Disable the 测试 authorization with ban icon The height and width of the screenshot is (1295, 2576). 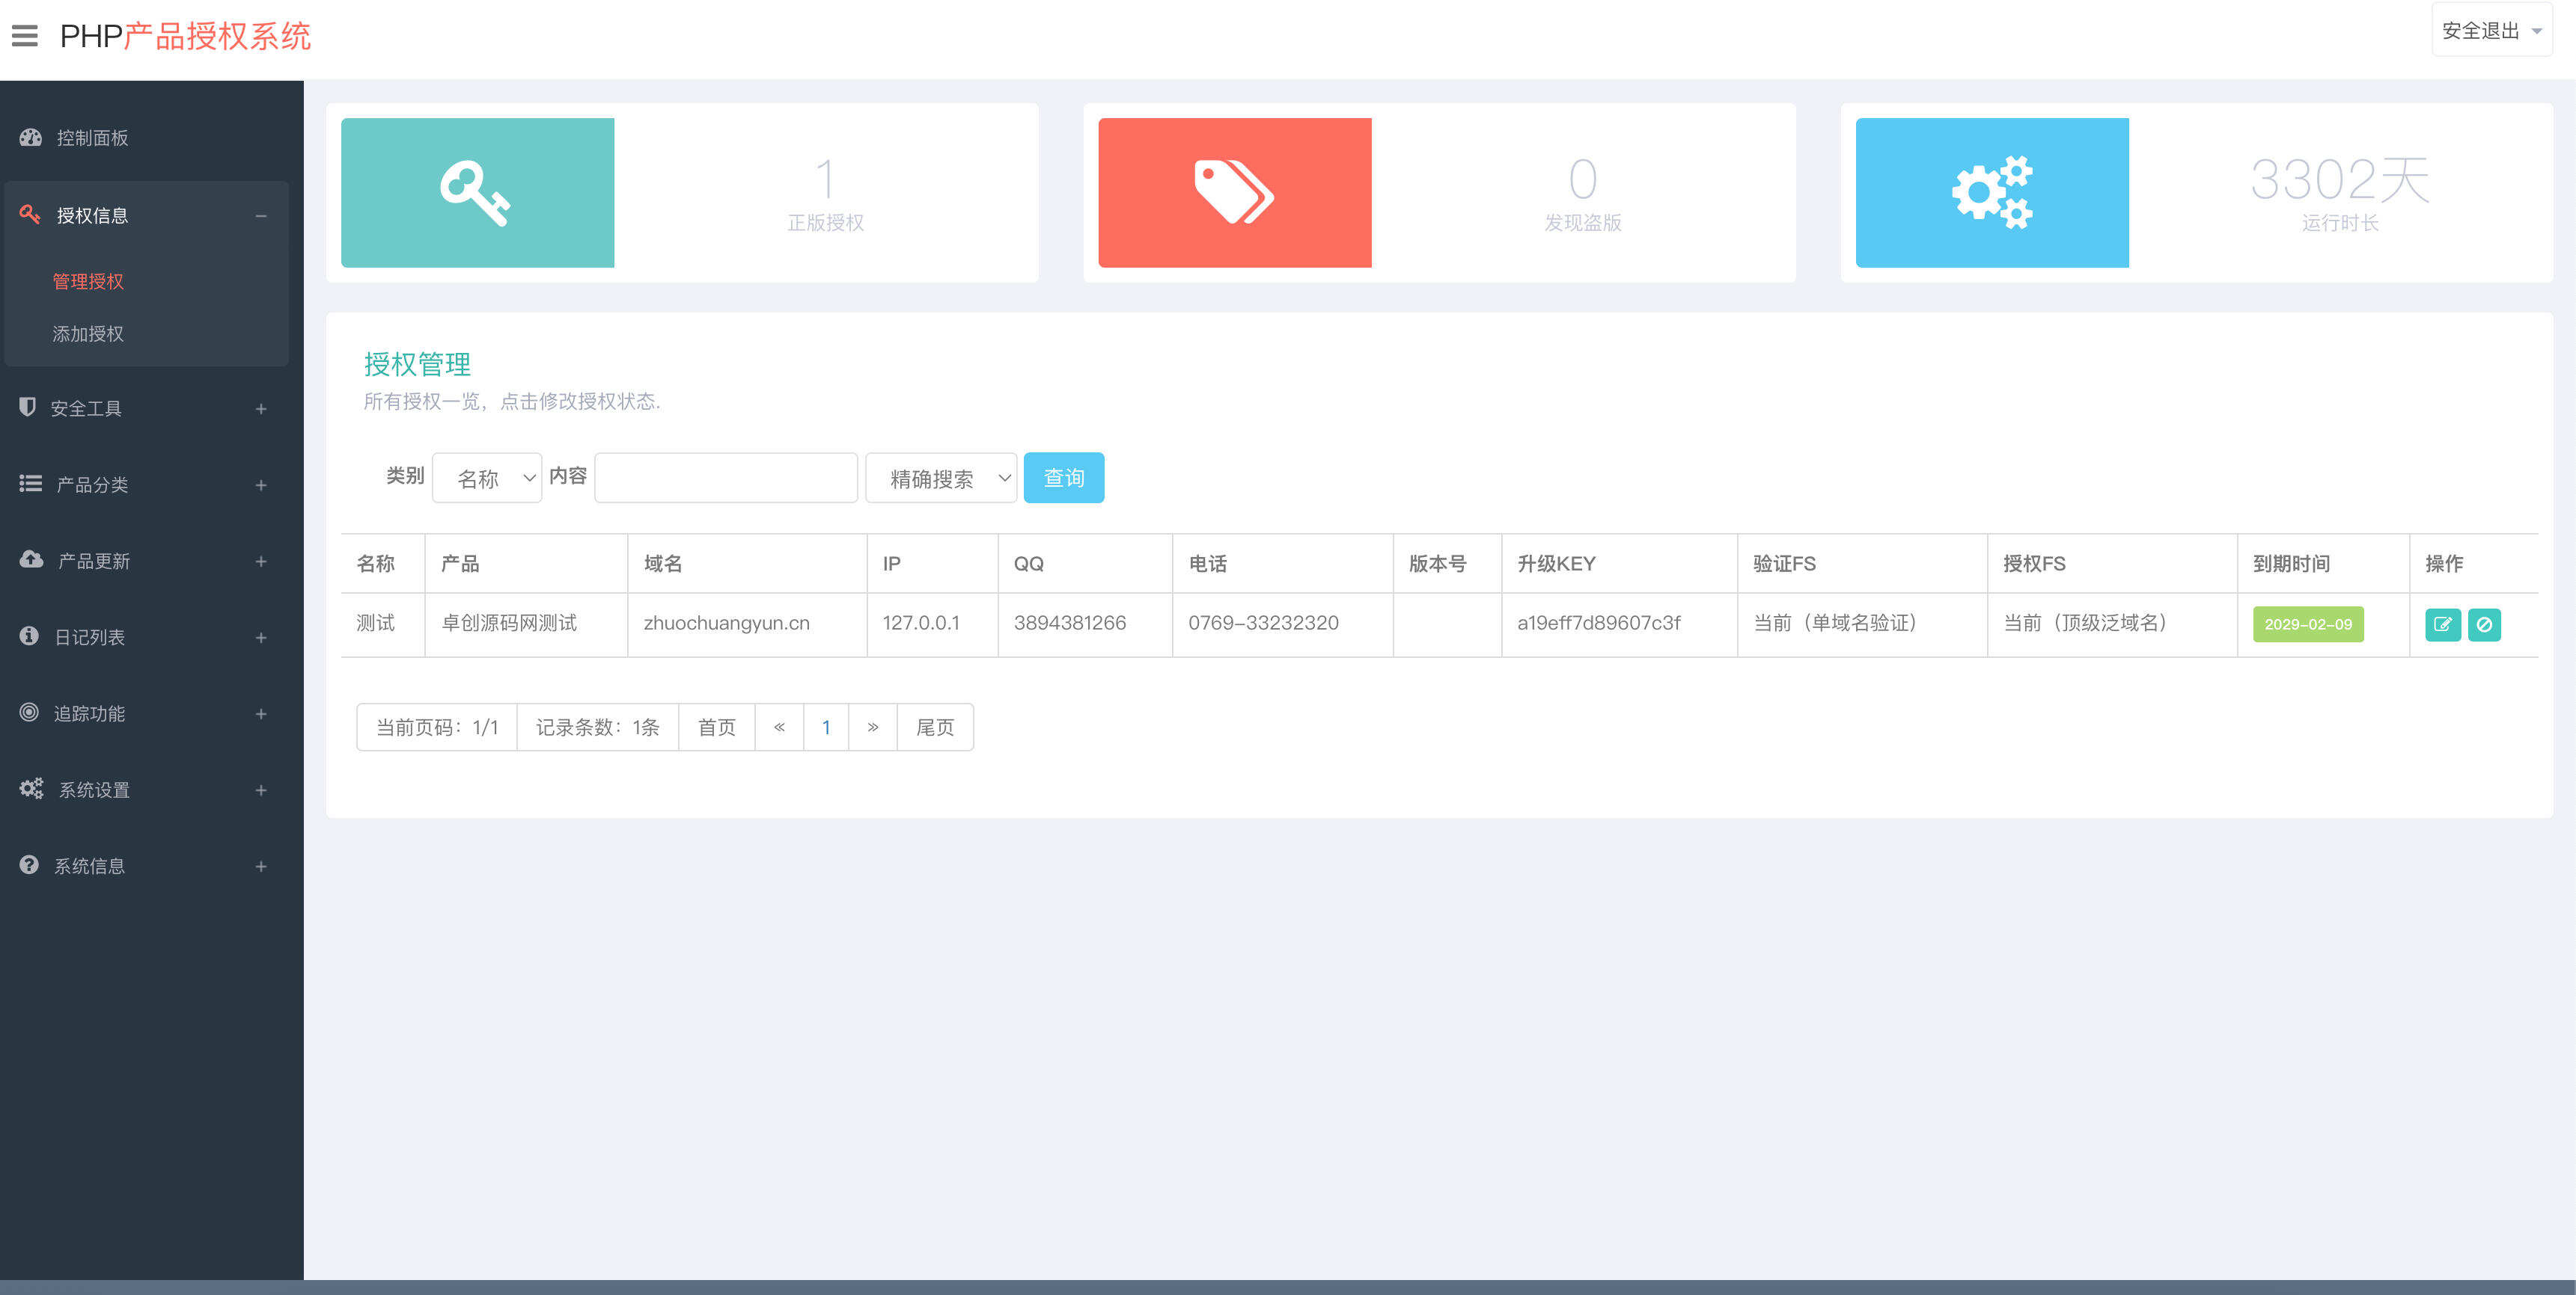point(2486,624)
